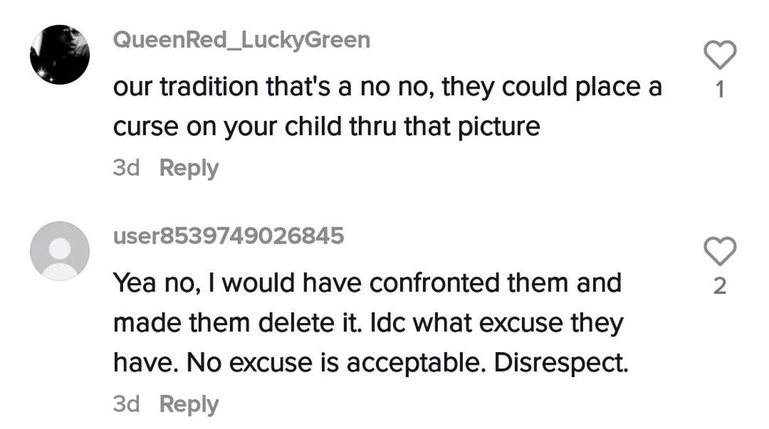Click the like count showing 2
The width and height of the screenshot is (769, 429).
click(720, 286)
